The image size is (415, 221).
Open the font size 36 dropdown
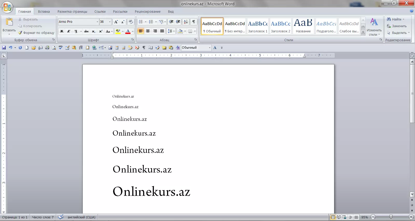pyautogui.click(x=110, y=22)
